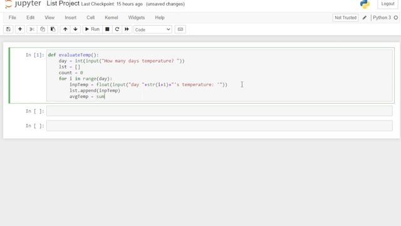This screenshot has width=401, height=226.
Task: Move selected cell up arrow
Action: (x=65, y=30)
